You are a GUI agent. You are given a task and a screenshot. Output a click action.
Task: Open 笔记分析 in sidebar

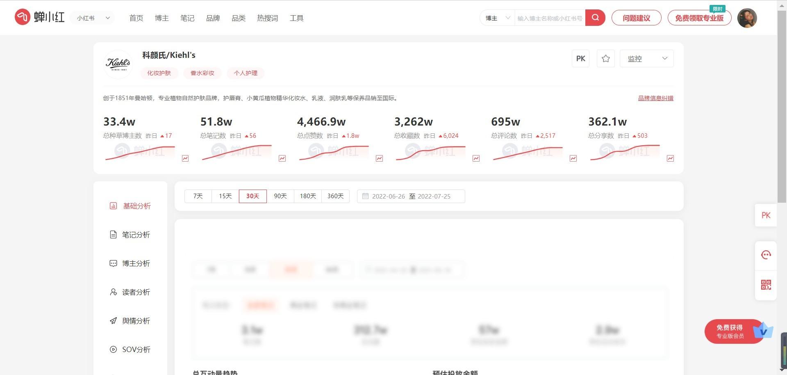pyautogui.click(x=130, y=235)
